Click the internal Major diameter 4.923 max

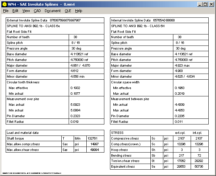182,66
